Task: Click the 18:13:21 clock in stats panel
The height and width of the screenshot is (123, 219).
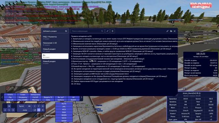Action: click(x=201, y=54)
